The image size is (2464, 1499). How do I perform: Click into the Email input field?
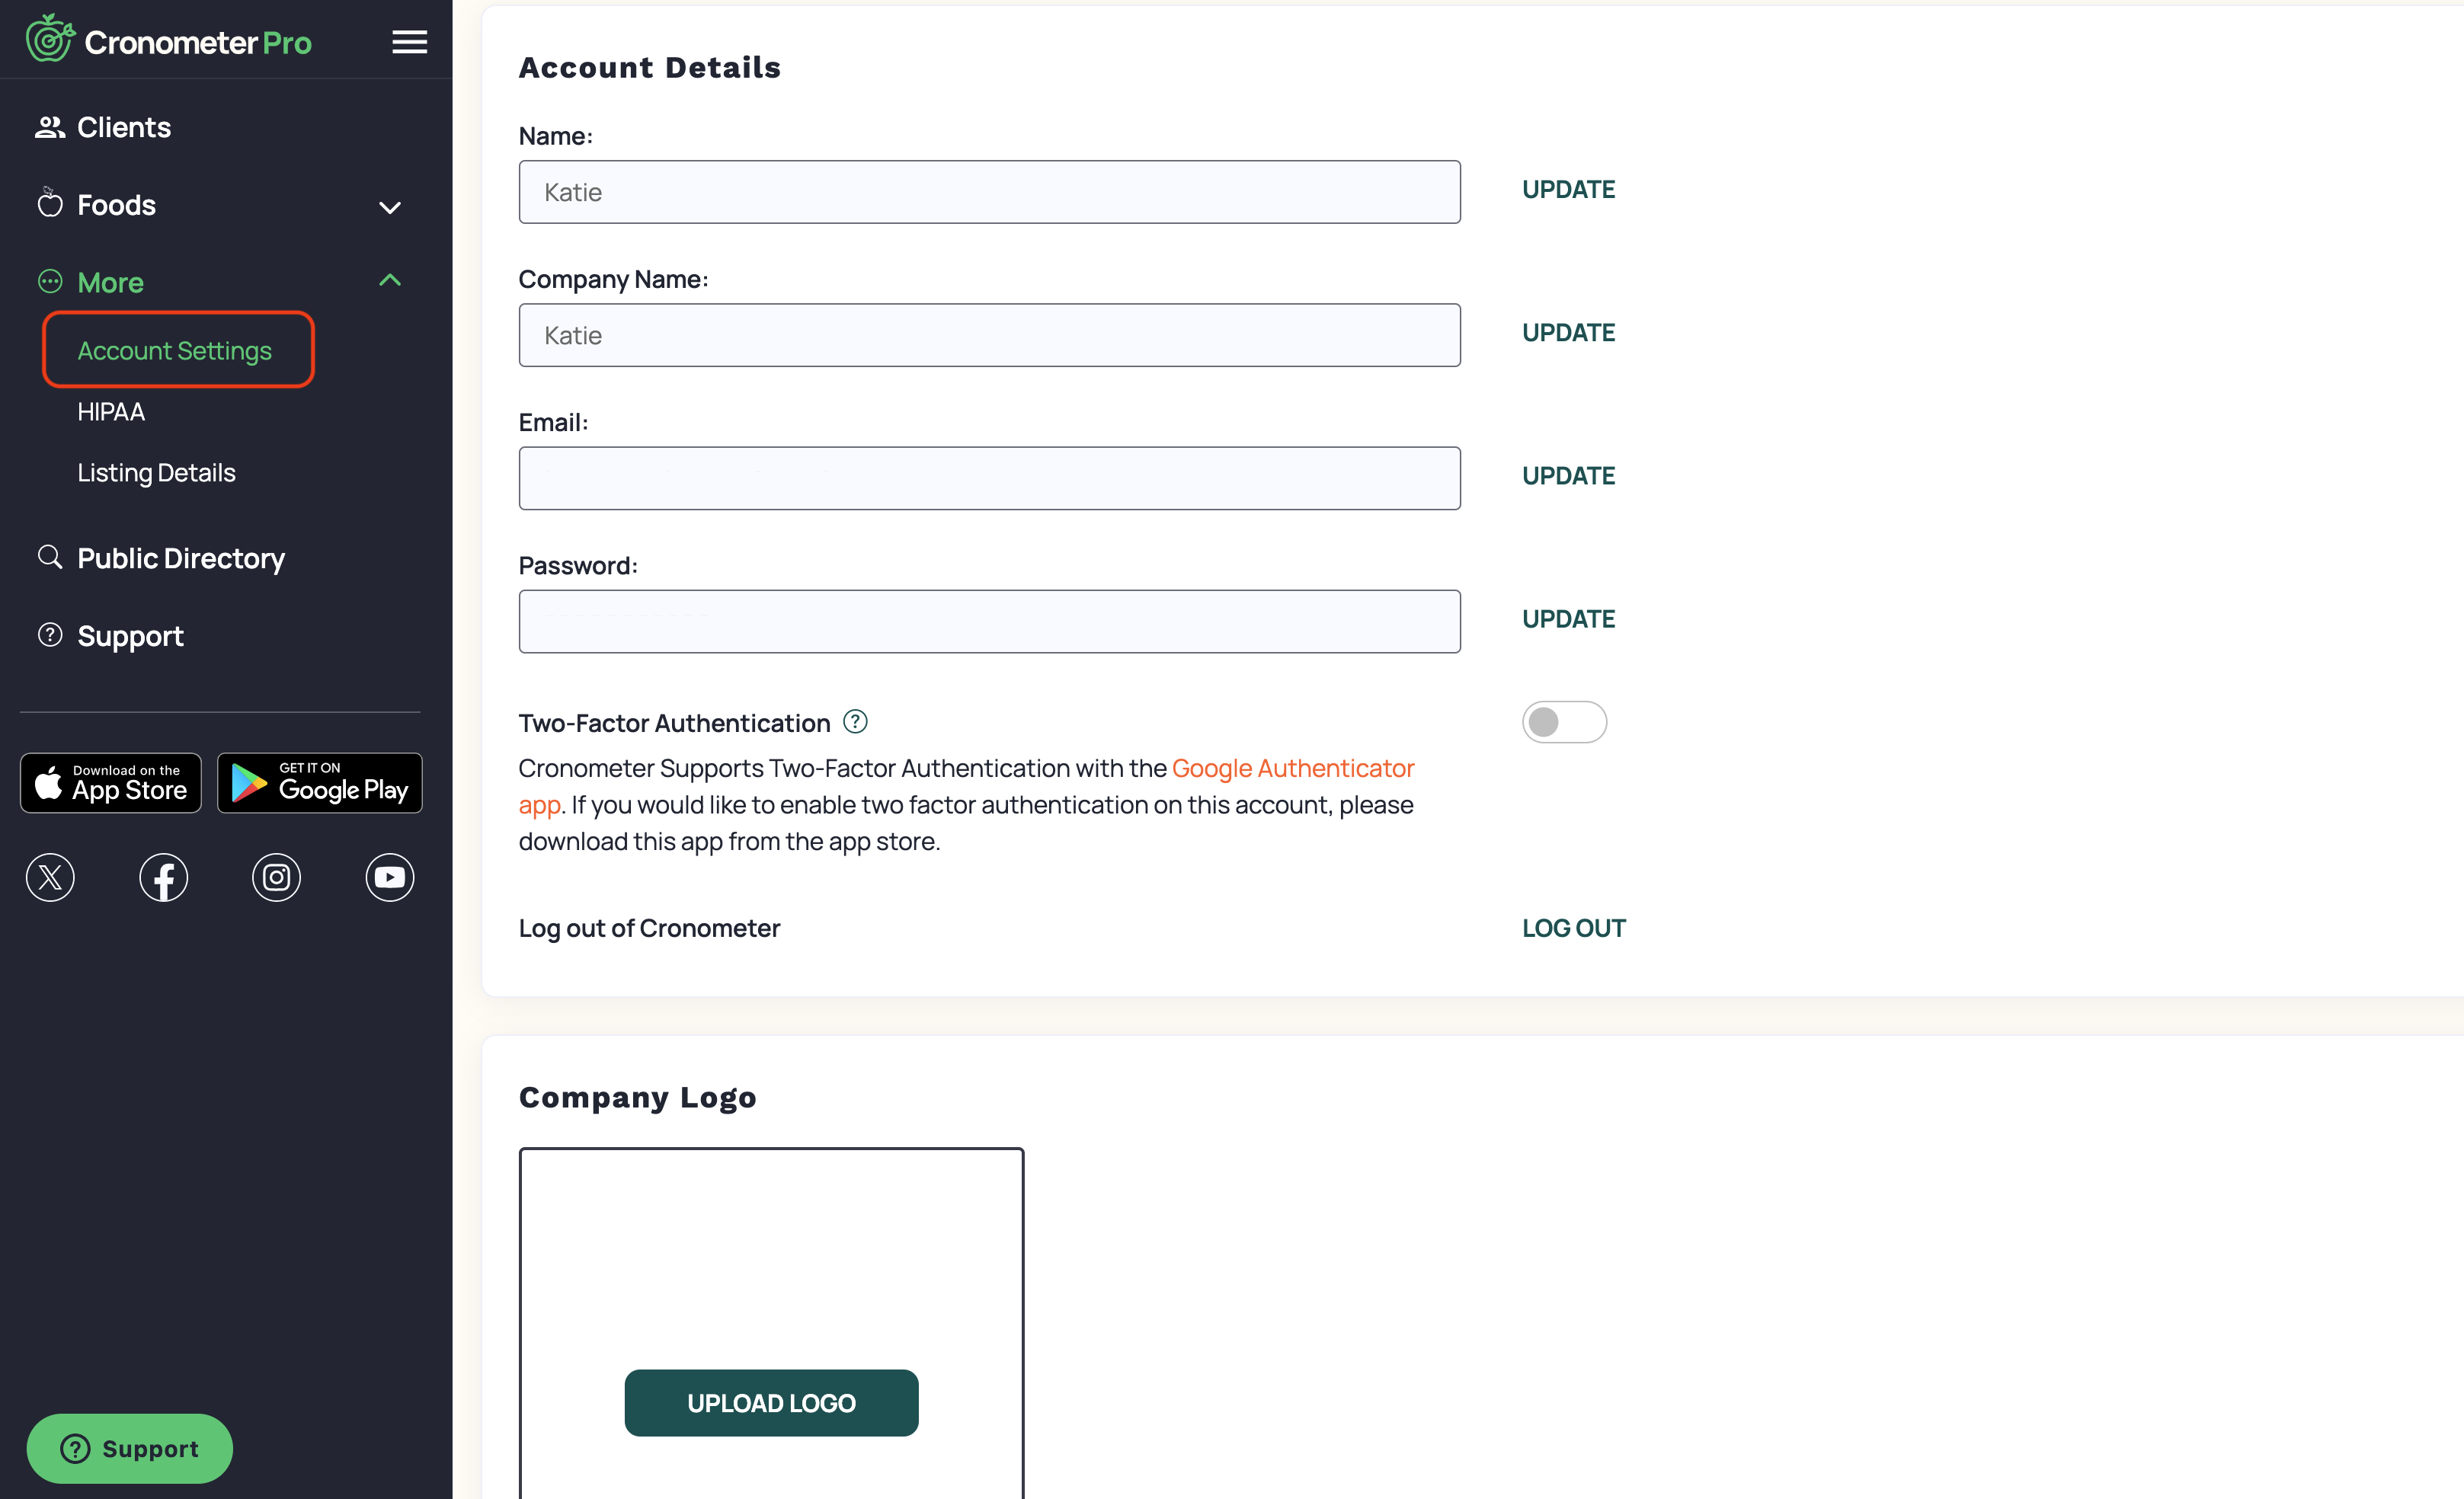point(989,478)
